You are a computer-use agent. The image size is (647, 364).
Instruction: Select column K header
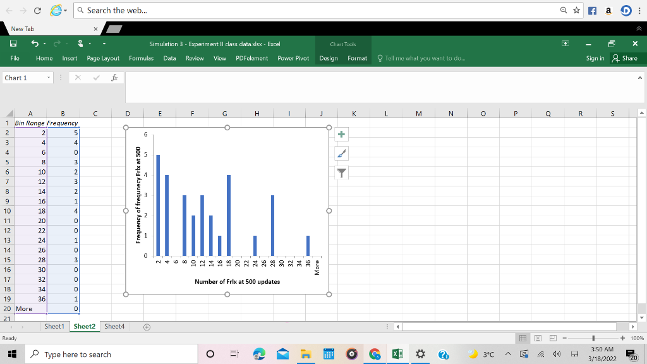pos(354,114)
